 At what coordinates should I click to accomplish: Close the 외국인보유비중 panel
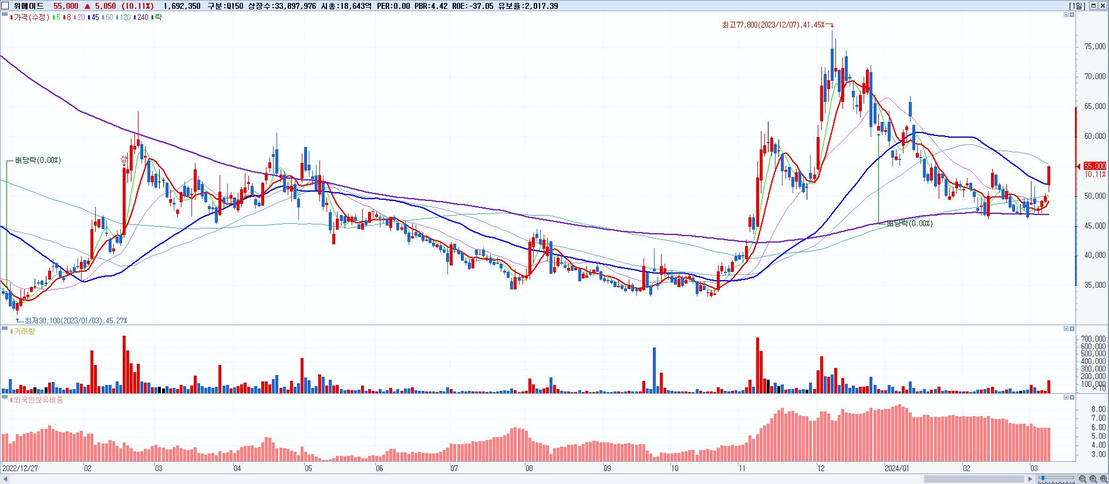click(x=1072, y=397)
